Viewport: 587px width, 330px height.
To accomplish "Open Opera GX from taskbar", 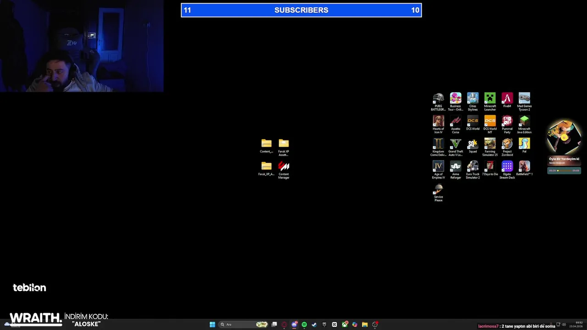I will pyautogui.click(x=284, y=324).
